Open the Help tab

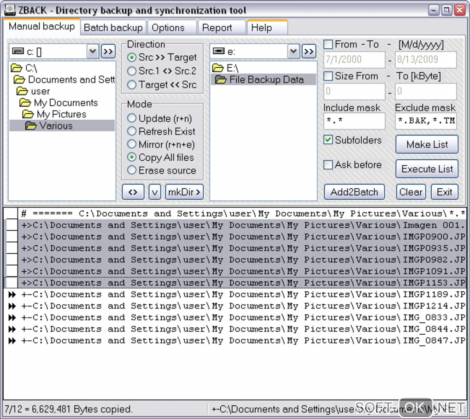point(267,28)
